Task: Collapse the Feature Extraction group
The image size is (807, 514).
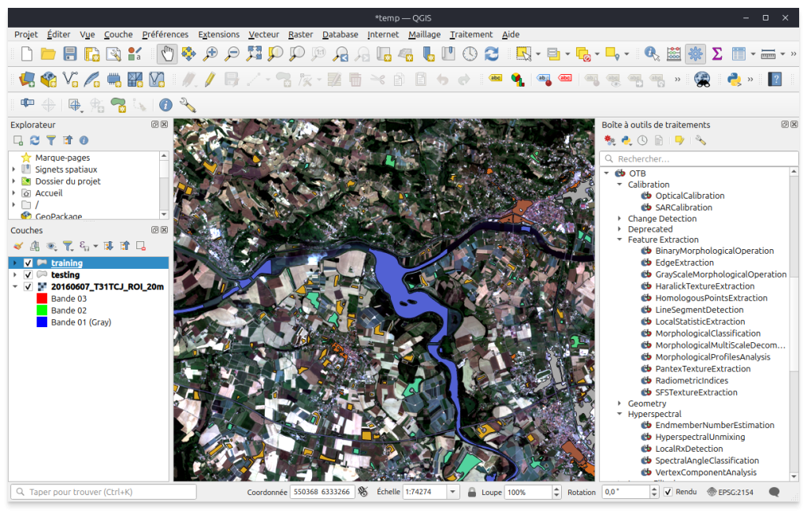Action: click(619, 240)
